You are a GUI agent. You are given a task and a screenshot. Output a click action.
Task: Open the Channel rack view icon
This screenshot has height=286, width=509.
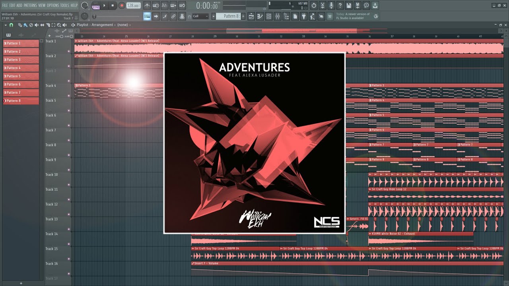(x=269, y=16)
